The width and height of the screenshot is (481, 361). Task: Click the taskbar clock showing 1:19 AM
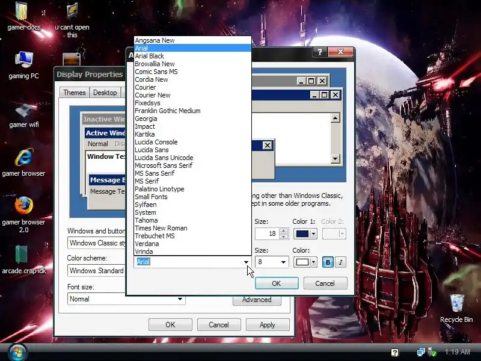click(x=457, y=352)
